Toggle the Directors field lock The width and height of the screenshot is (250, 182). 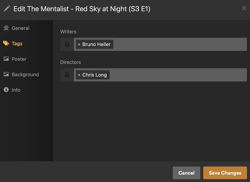[67, 75]
